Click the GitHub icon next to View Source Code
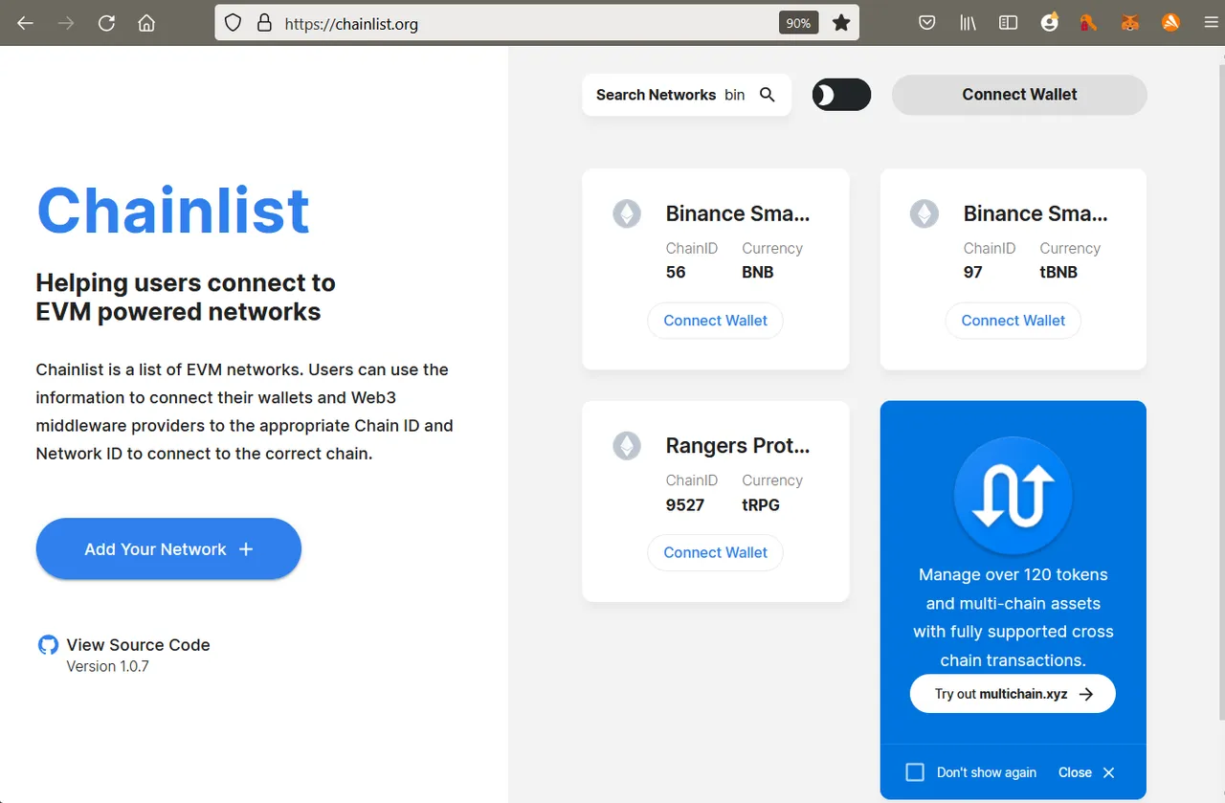This screenshot has width=1225, height=803. (48, 645)
